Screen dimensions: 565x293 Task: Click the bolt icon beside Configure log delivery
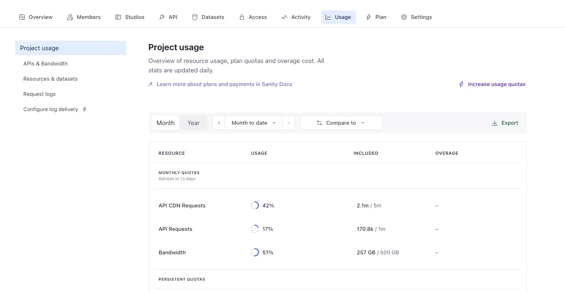pyautogui.click(x=85, y=109)
